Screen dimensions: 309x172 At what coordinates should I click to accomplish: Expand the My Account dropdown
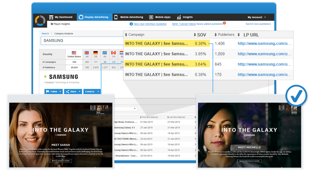coord(257,17)
